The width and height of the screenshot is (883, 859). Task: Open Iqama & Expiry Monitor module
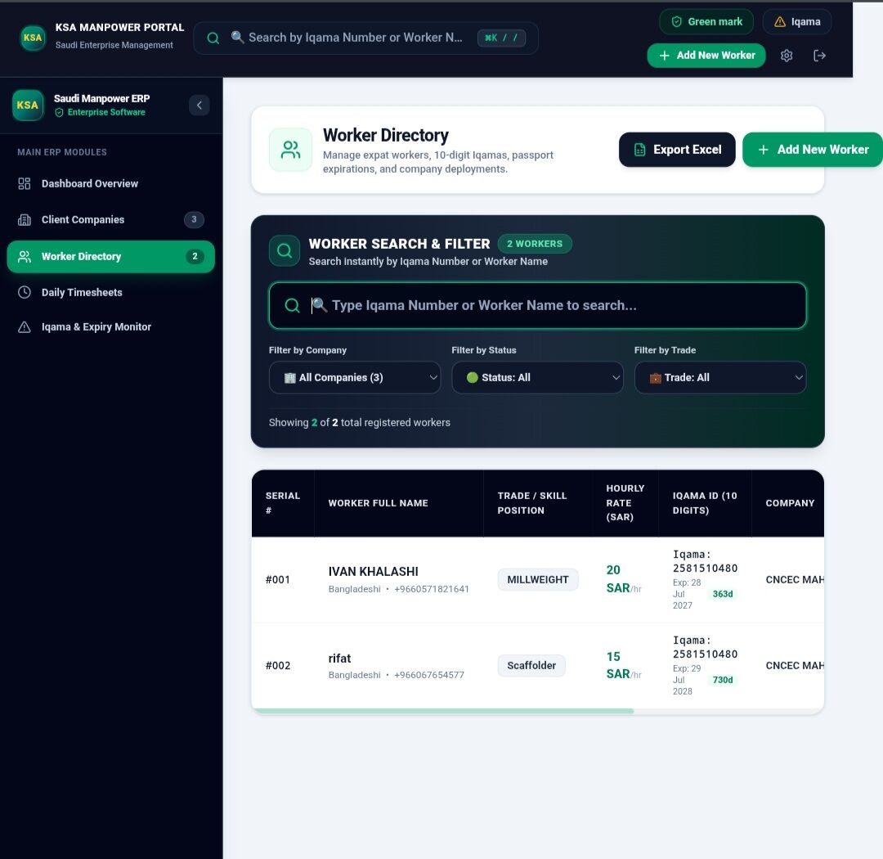coord(110,327)
